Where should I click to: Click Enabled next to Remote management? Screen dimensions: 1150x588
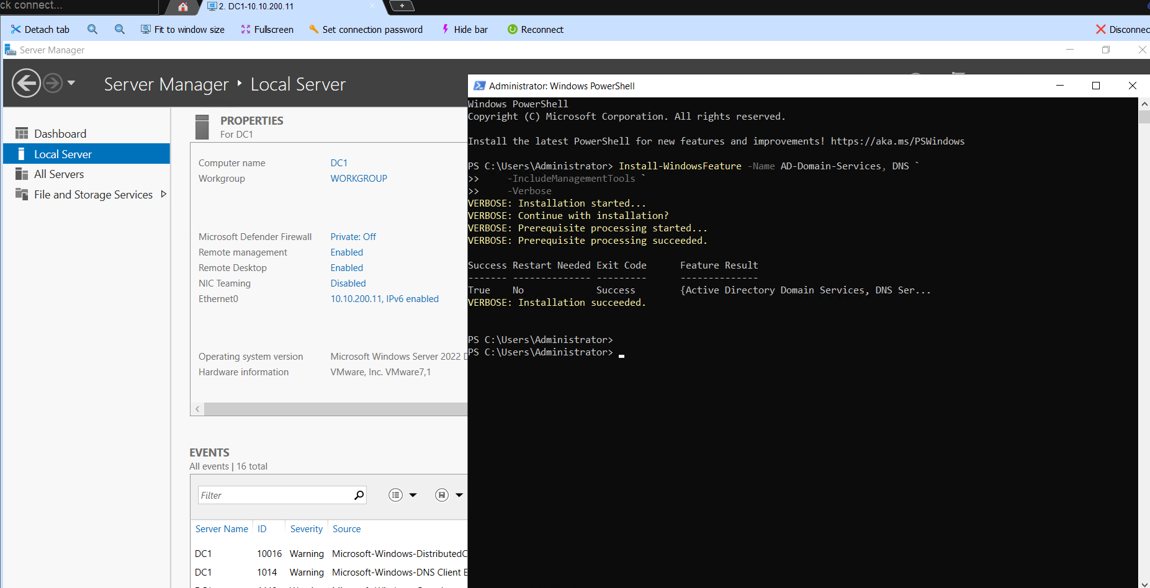pyautogui.click(x=346, y=252)
